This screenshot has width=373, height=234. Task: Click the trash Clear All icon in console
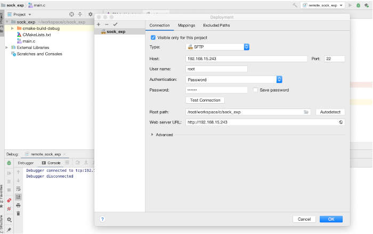coord(18,214)
